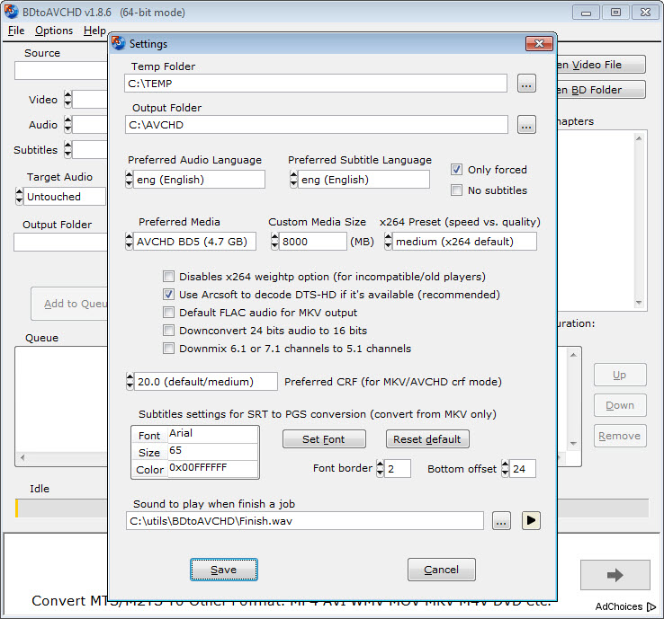
Task: Click the Set Font button
Action: point(324,439)
